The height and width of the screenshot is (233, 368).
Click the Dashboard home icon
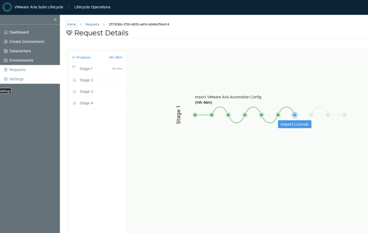click(6, 32)
